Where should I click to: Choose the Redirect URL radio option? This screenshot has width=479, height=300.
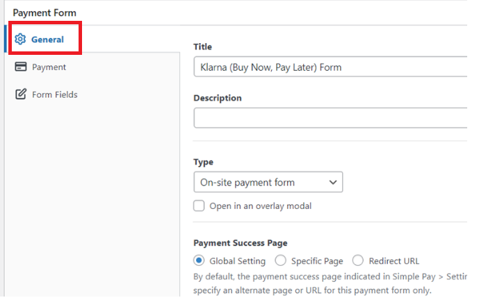click(x=358, y=260)
